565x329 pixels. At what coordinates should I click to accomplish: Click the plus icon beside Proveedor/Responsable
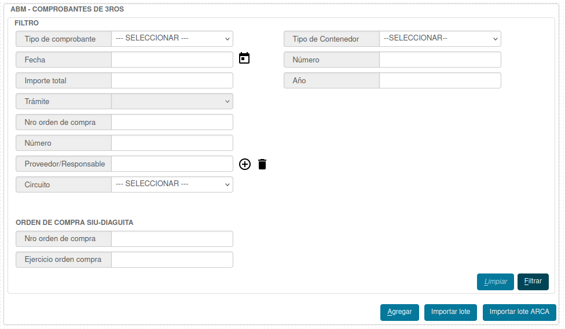point(245,164)
